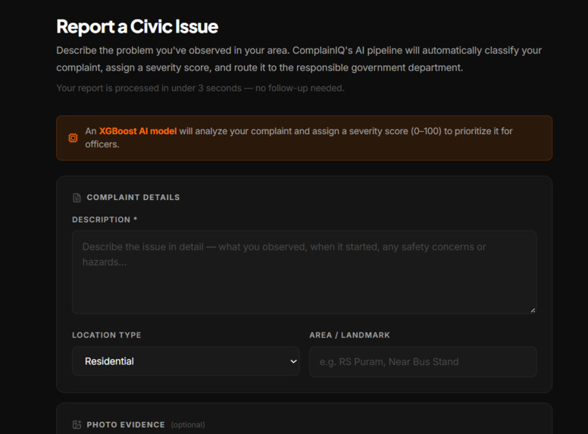Click the image icon beside Photo Evidence
The image size is (588, 434).
[x=77, y=425]
